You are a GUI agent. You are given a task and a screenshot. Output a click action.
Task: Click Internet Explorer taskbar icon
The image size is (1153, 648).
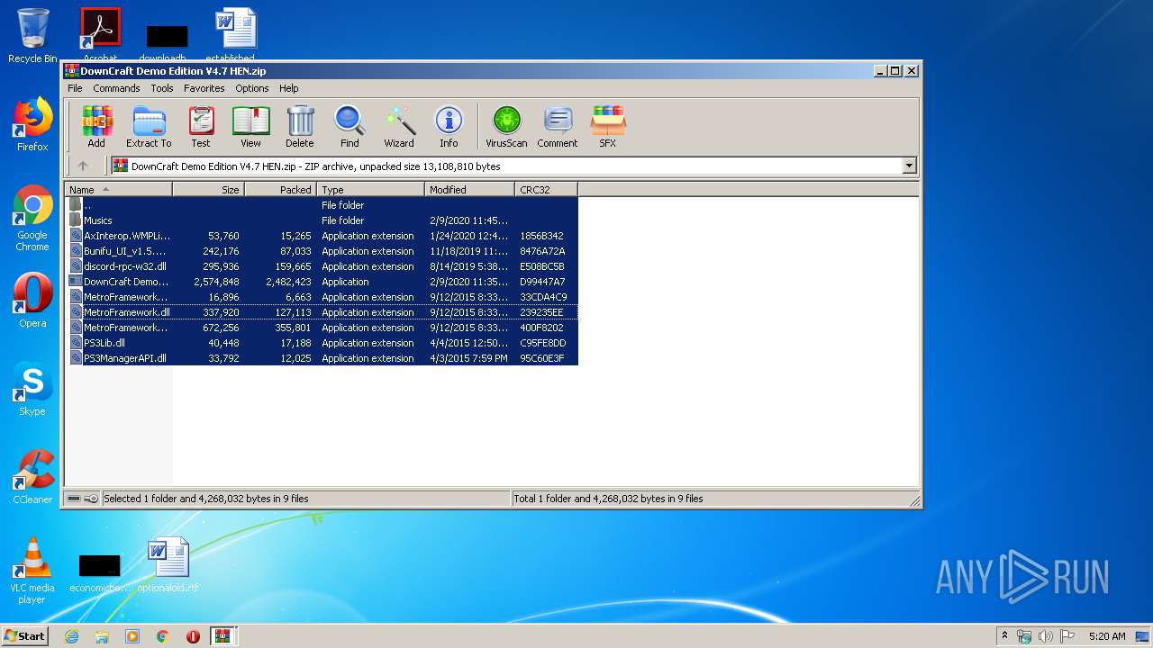[71, 636]
